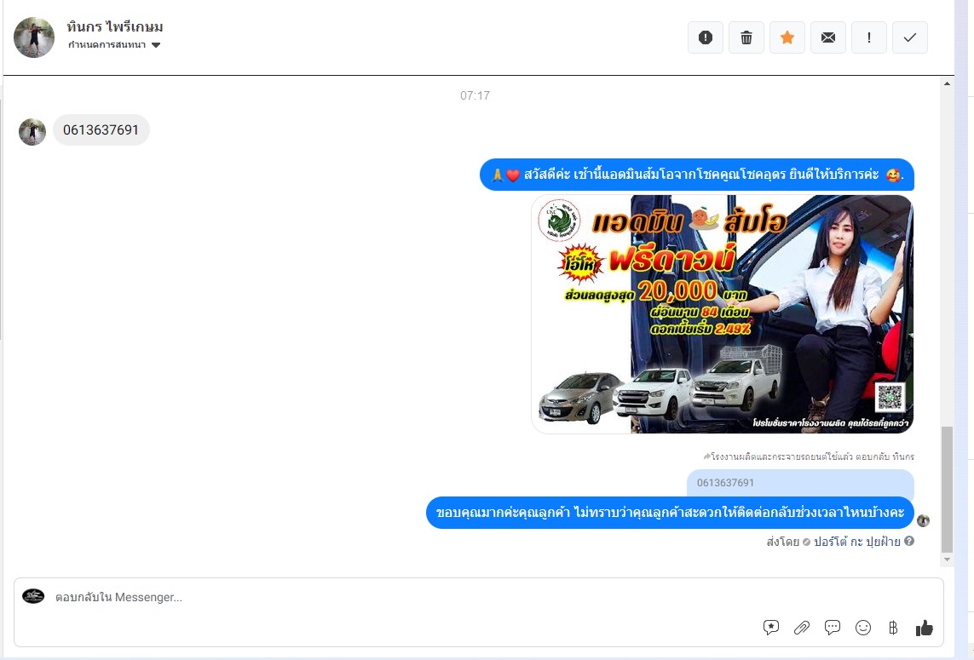Click scrollbar up arrow in chat
The height and width of the screenshot is (660, 974).
click(x=947, y=83)
